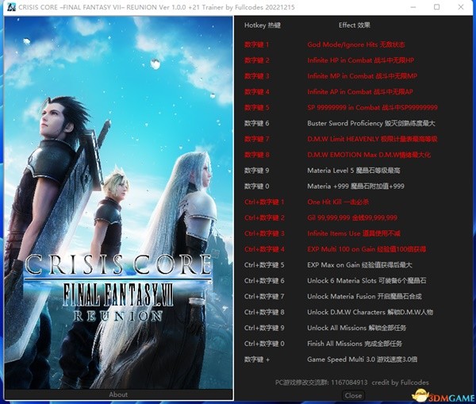The height and width of the screenshot is (404, 476).
Task: Open the About bar below the artwork
Action: click(x=118, y=394)
